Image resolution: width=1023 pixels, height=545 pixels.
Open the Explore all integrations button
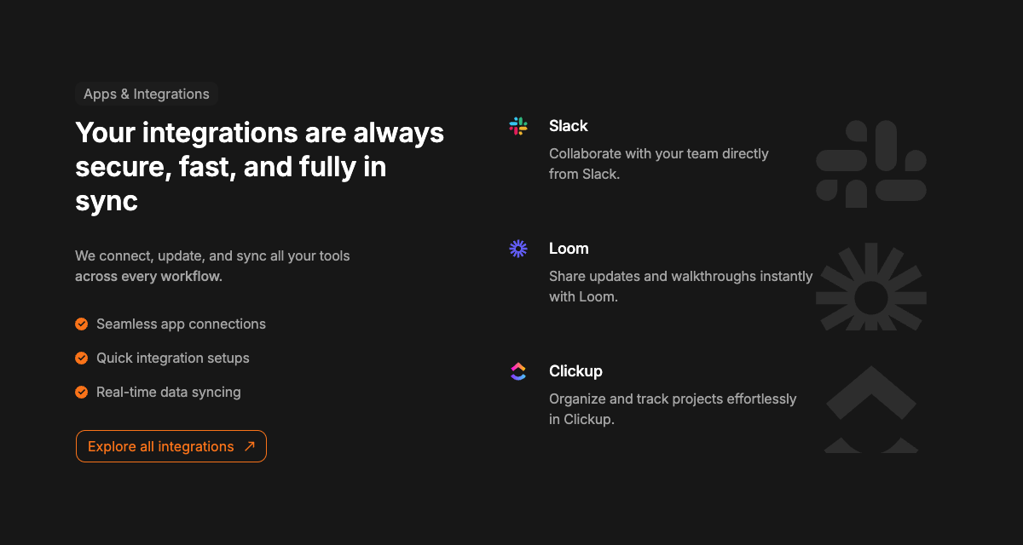click(x=171, y=446)
